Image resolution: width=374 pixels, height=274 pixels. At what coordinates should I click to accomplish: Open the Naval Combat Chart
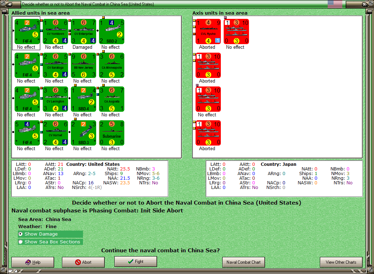point(244,262)
